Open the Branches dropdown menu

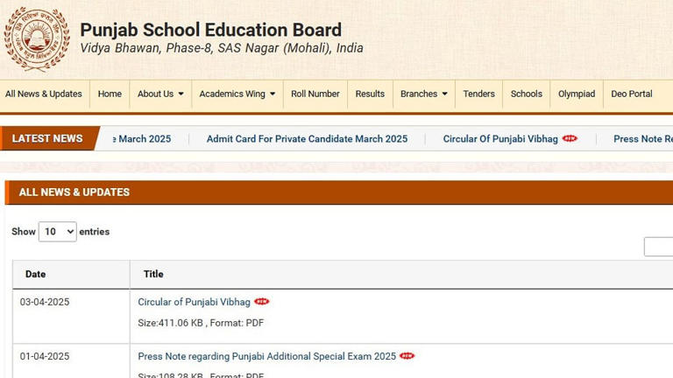pos(423,94)
